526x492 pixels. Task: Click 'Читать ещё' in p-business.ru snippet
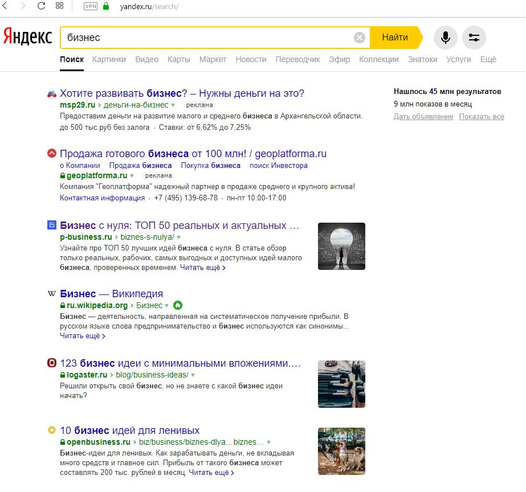click(203, 268)
